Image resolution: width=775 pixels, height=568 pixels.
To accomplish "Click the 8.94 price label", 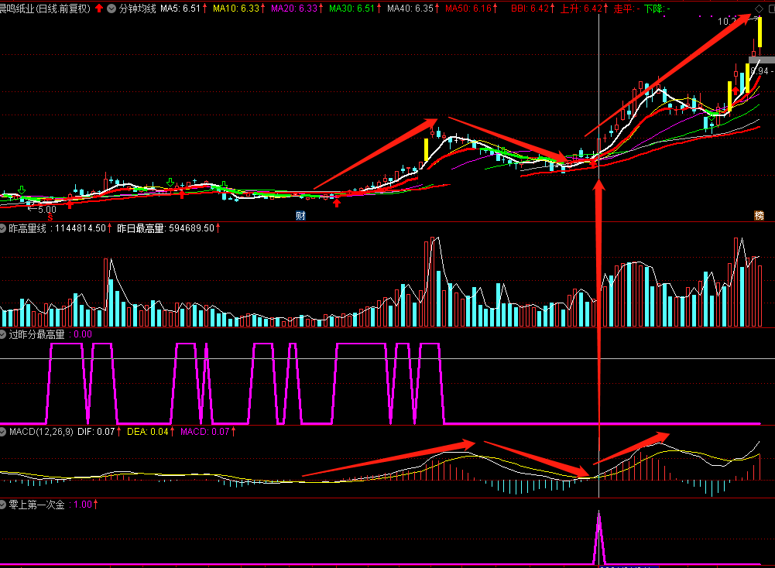I will 760,71.
